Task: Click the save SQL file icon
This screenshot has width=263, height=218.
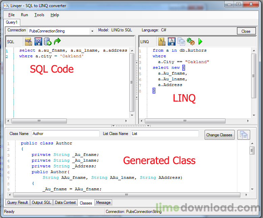Action: (x=38, y=42)
